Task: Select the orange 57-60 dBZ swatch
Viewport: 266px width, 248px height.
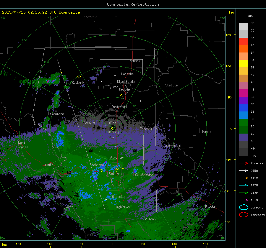Action: (x=244, y=49)
